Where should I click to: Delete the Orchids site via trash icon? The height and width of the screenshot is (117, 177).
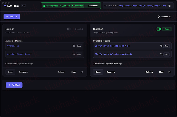click(x=82, y=72)
